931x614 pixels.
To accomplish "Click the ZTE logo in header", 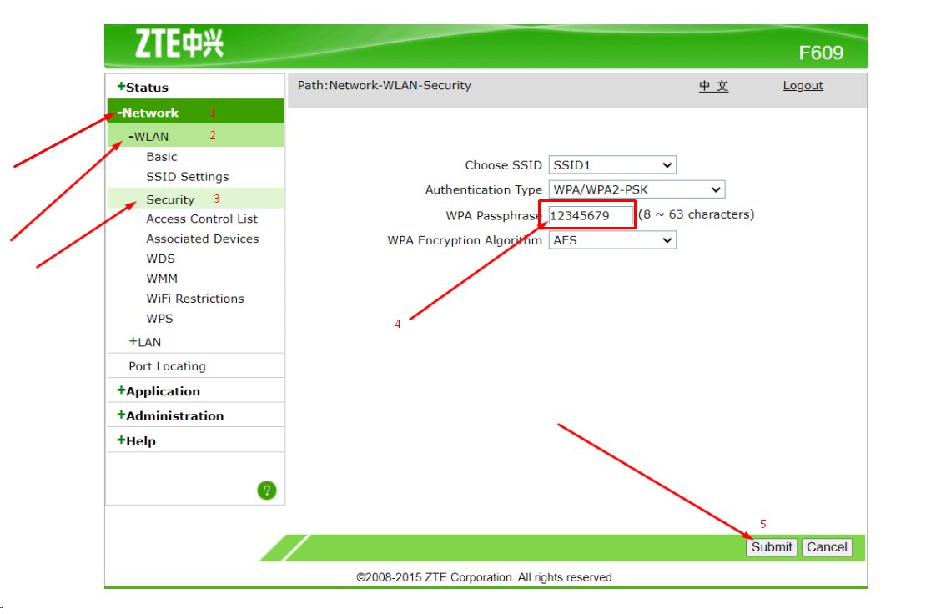I will (x=179, y=43).
